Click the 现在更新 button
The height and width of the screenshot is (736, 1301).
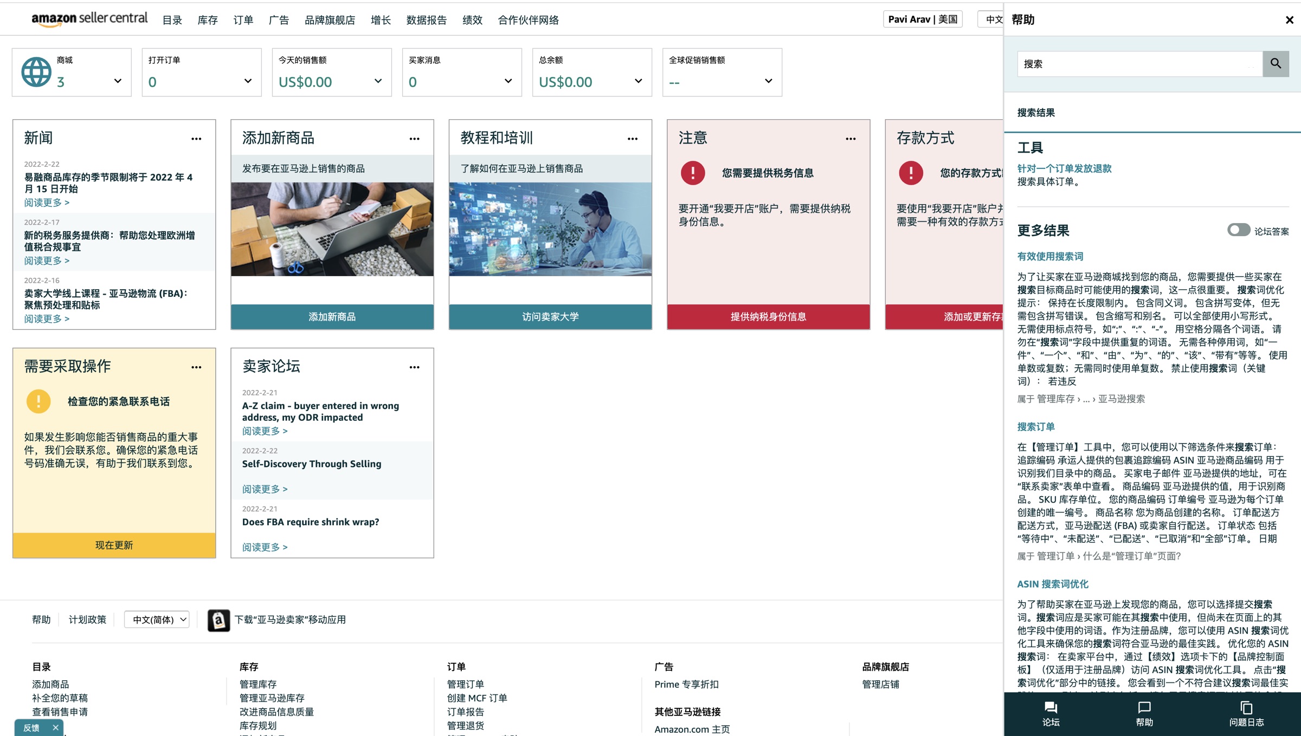[114, 545]
